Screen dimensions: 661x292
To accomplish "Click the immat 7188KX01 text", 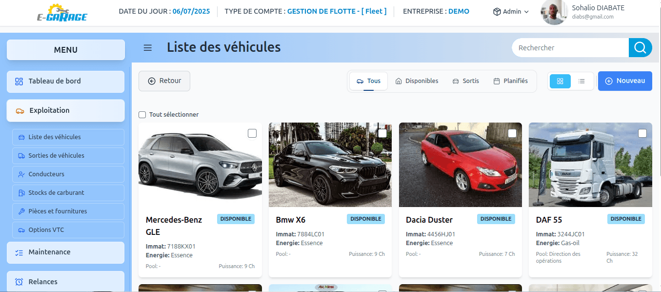I will click(x=181, y=247).
